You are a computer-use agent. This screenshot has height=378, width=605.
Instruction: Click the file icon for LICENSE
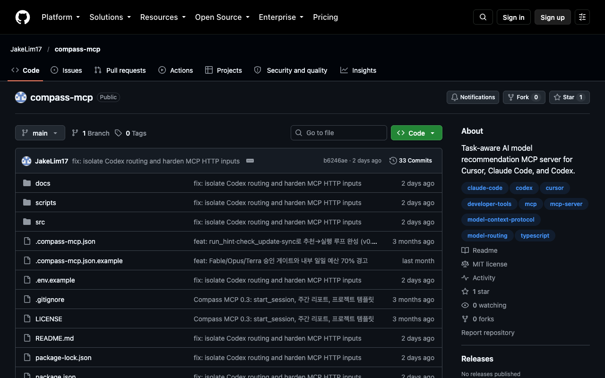pyautogui.click(x=27, y=319)
